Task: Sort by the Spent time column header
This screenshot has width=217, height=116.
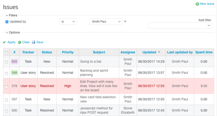Action: [204, 52]
